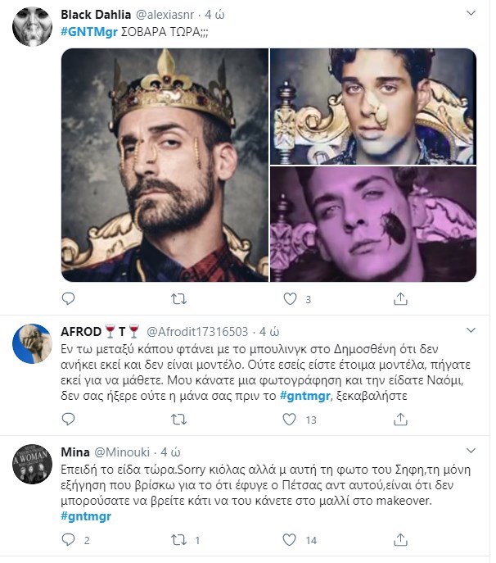Screen dimensions: 496x563
Task: Retweet Mina's tweet
Action: [176, 540]
